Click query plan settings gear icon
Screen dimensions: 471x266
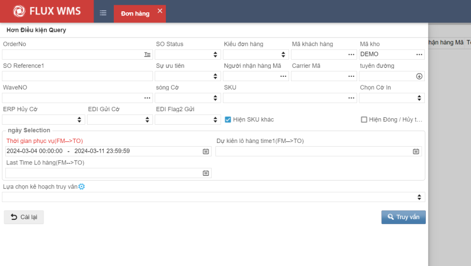82,186
